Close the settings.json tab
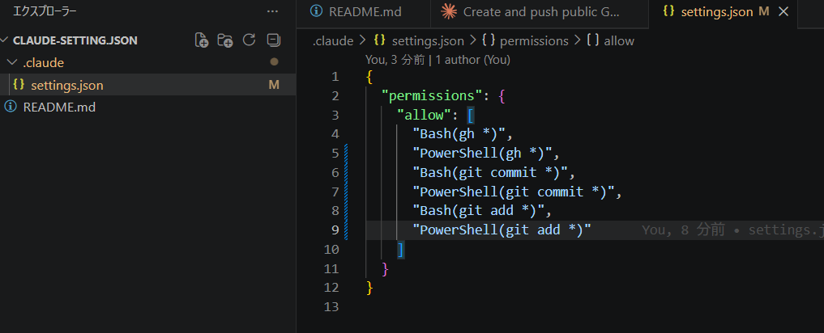Screen dimensions: 824x333 (783, 11)
